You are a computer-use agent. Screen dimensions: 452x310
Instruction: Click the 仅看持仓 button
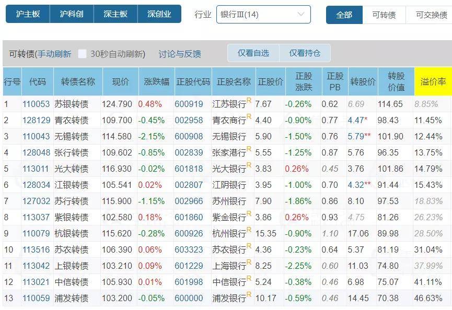coord(305,53)
